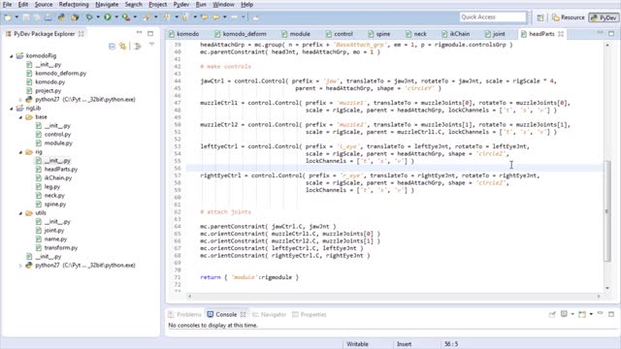Open the Window menu
The width and height of the screenshot is (621, 349).
coord(223,5)
